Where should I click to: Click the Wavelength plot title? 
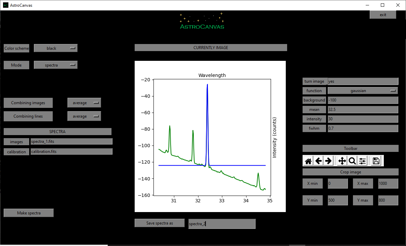coord(212,75)
